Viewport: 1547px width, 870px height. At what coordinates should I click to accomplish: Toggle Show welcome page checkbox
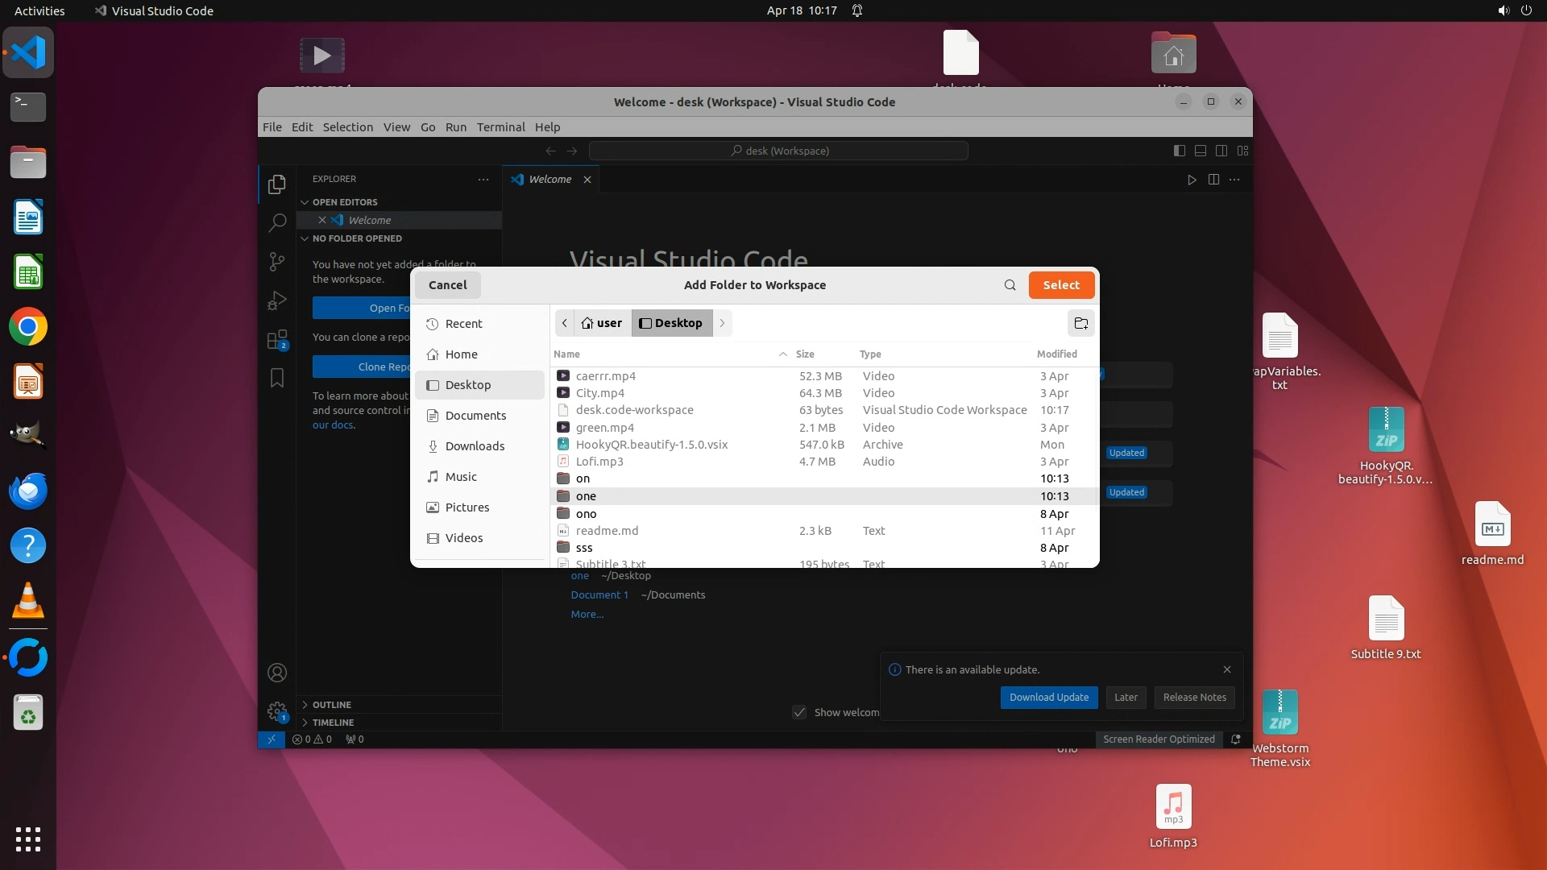click(x=799, y=712)
